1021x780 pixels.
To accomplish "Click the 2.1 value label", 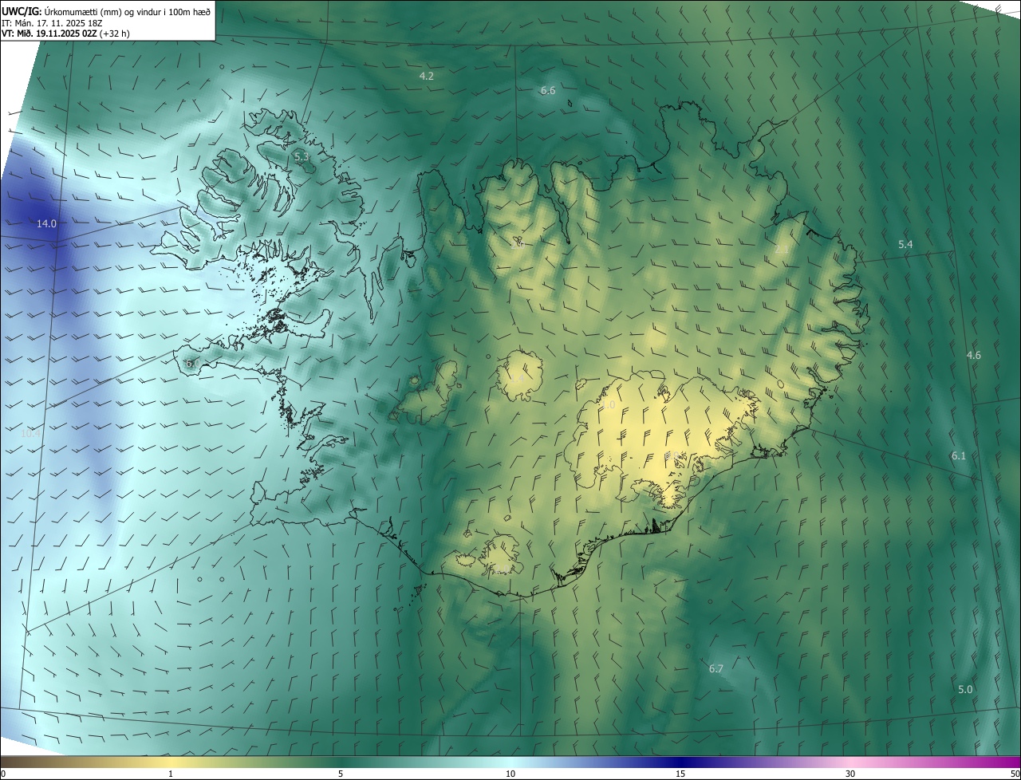I will point(782,250).
